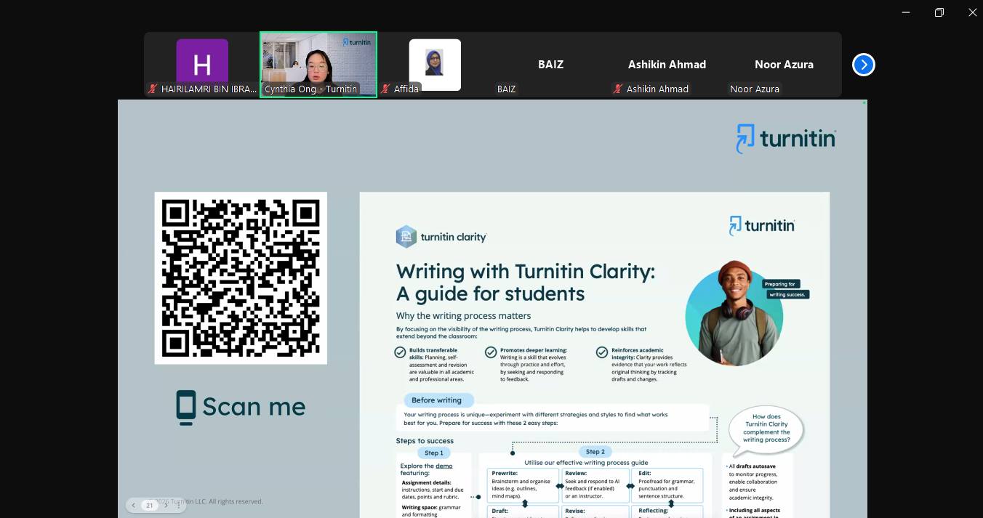Click the QR code image on slide
Image resolution: width=983 pixels, height=518 pixels.
[x=241, y=278]
